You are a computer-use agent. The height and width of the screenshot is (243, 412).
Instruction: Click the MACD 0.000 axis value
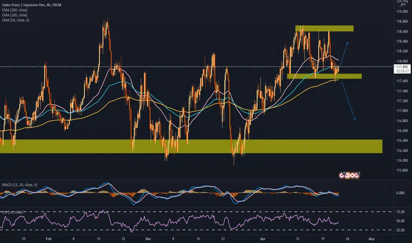400,193
